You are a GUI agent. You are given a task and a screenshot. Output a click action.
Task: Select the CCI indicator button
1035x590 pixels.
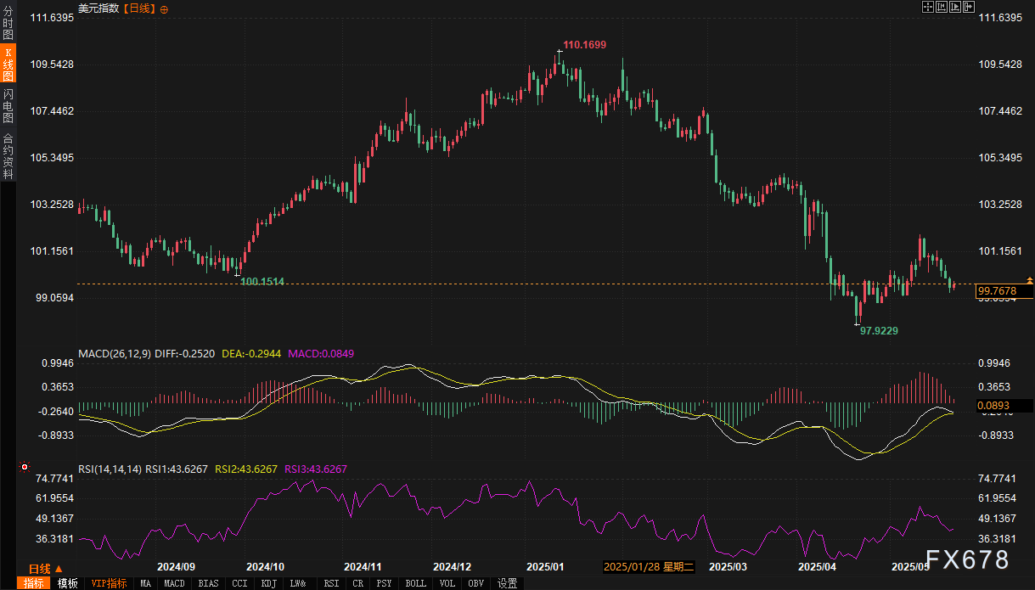tap(239, 583)
